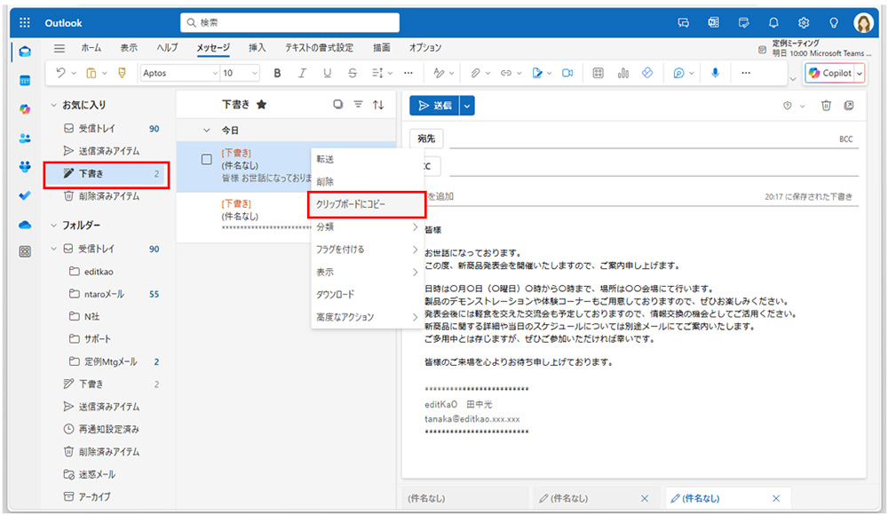The width and height of the screenshot is (888, 515).
Task: Apply Bold formatting
Action: [x=277, y=73]
